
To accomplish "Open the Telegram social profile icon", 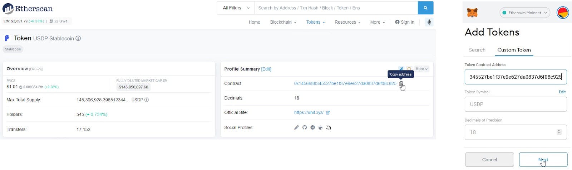I will point(312,127).
